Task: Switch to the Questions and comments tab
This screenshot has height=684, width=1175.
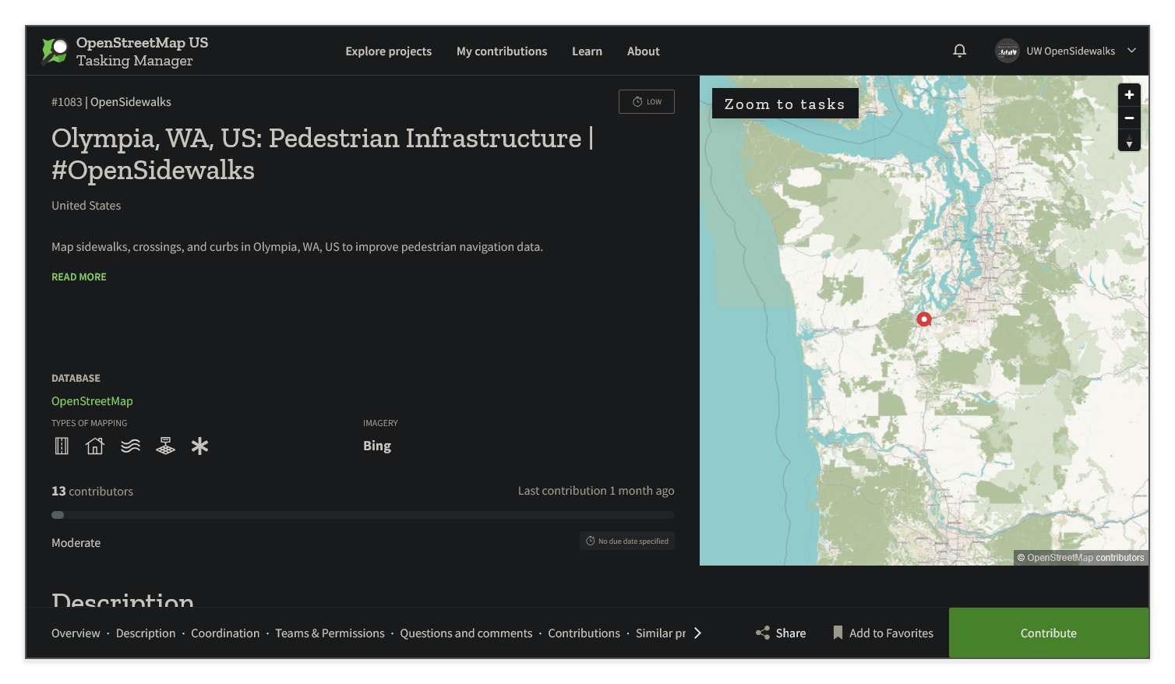Action: click(x=466, y=633)
